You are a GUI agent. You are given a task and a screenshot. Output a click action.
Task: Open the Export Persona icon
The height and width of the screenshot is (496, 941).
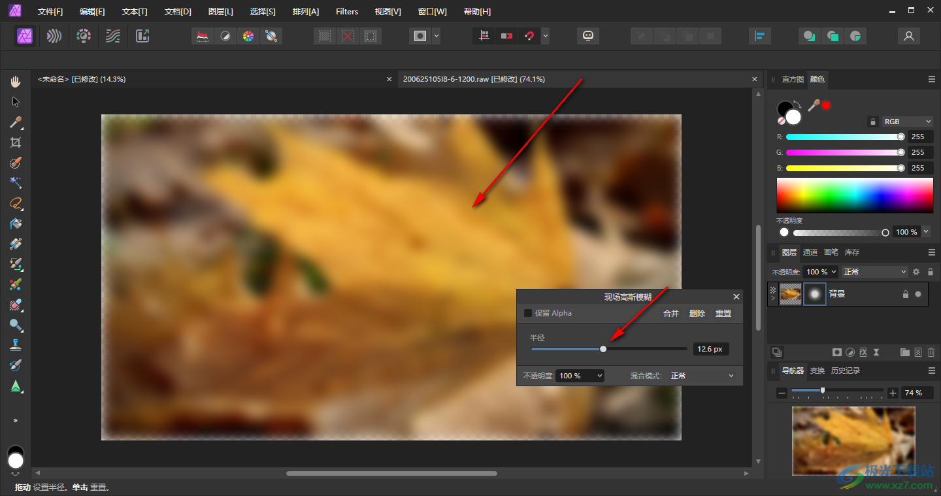coord(142,36)
